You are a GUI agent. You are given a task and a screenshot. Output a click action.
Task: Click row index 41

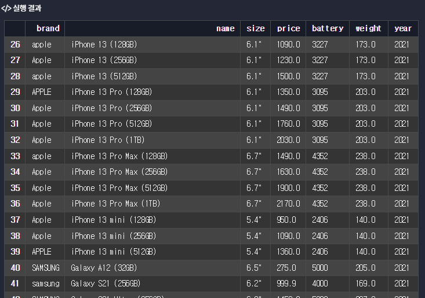[15, 284]
